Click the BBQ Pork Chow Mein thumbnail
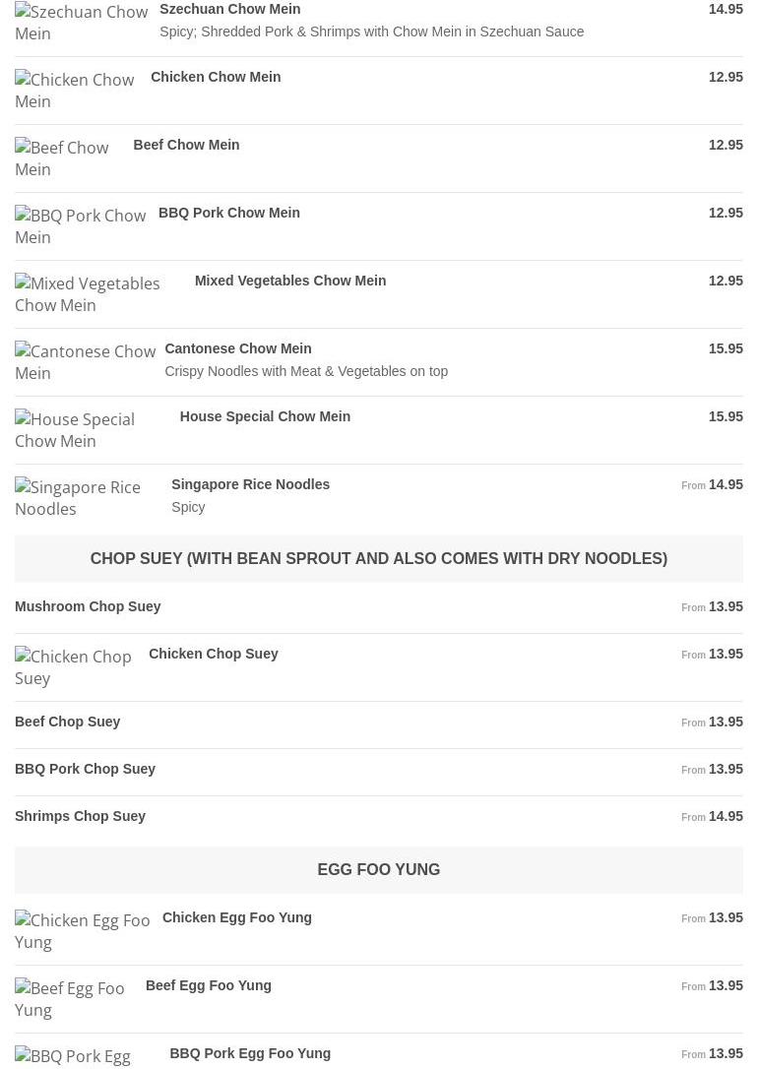758x1069 pixels. coord(81,226)
